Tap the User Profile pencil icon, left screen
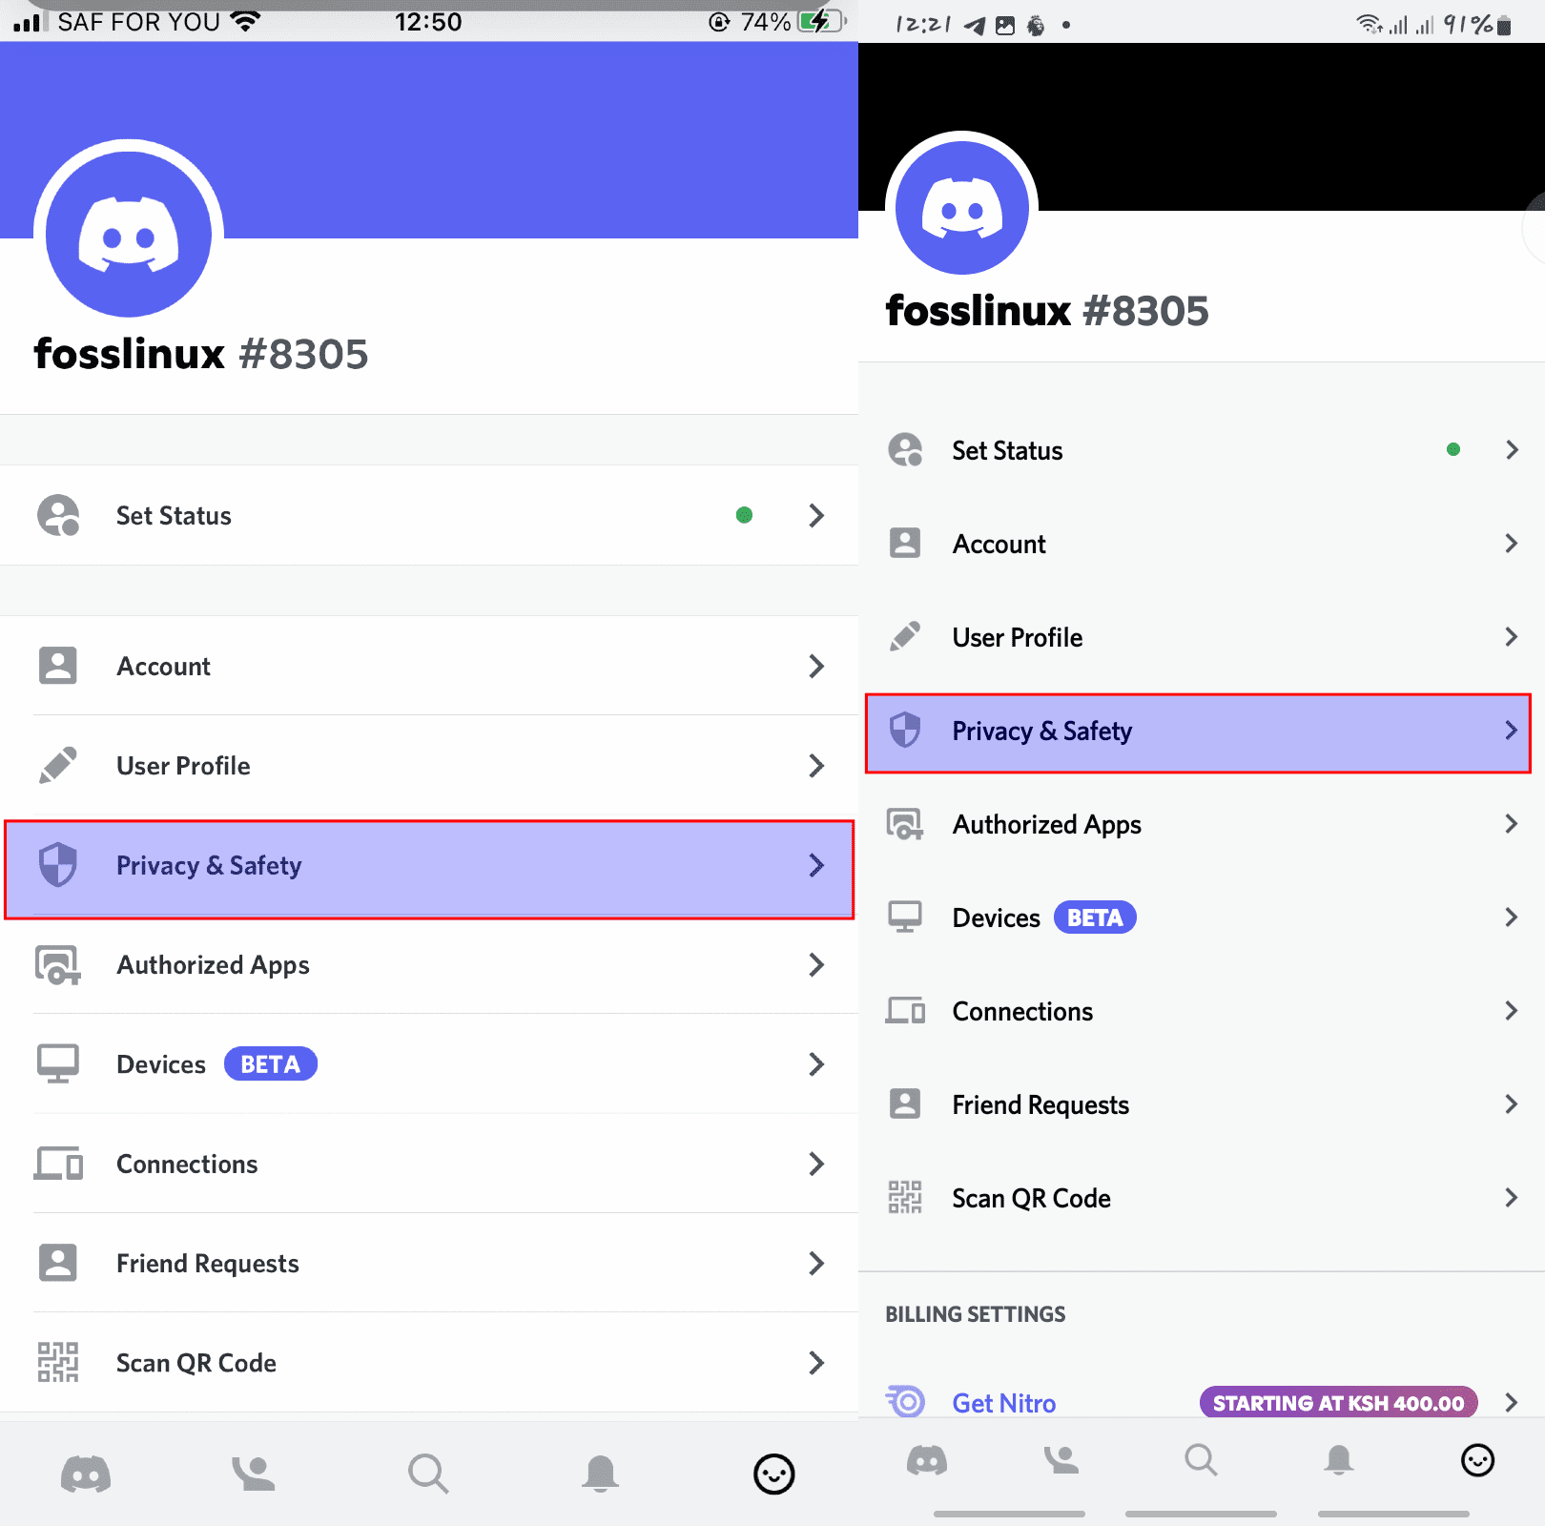 pyautogui.click(x=58, y=765)
